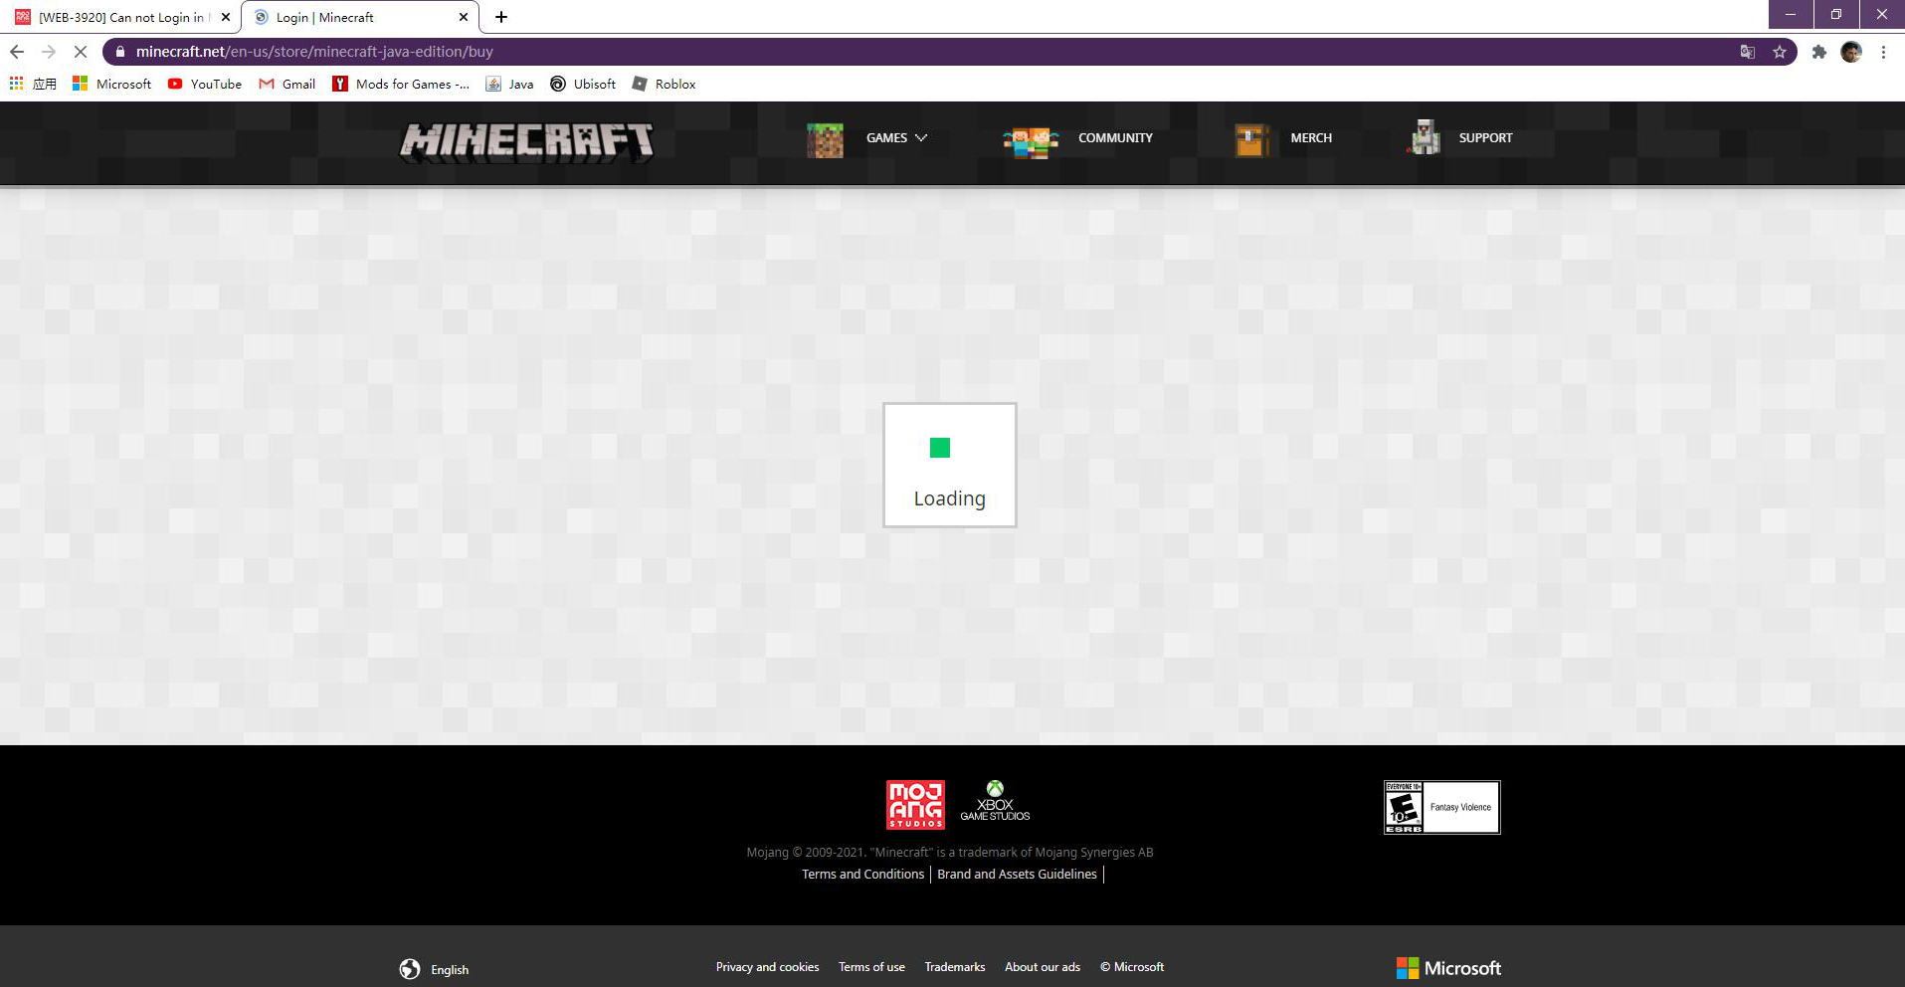The width and height of the screenshot is (1905, 987).
Task: Open the Chrome three-dot menu
Action: 1883,52
